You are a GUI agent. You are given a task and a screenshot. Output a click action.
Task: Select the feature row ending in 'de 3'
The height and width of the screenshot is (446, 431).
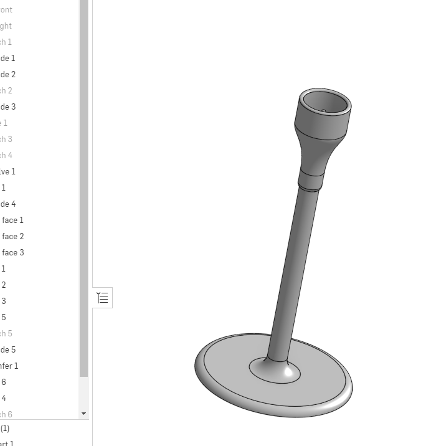[39, 107]
